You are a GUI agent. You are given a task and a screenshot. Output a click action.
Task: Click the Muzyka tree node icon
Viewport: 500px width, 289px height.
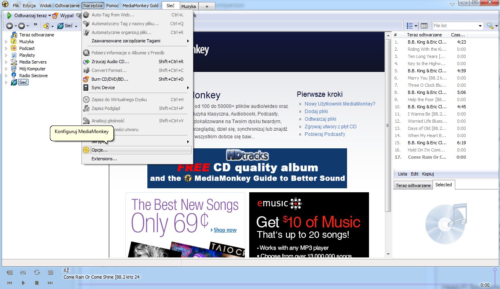14,42
